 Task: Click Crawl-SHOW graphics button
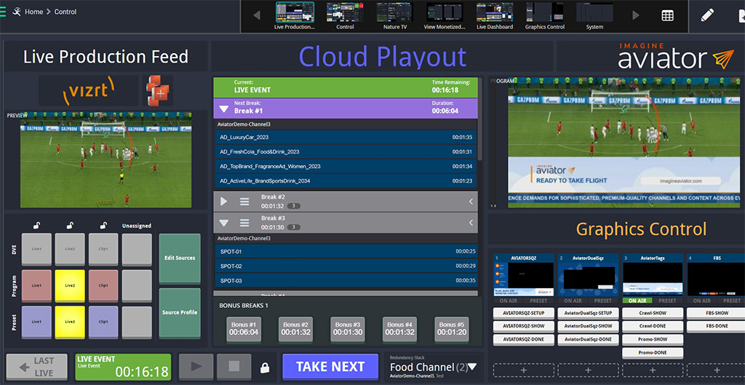[x=653, y=313]
